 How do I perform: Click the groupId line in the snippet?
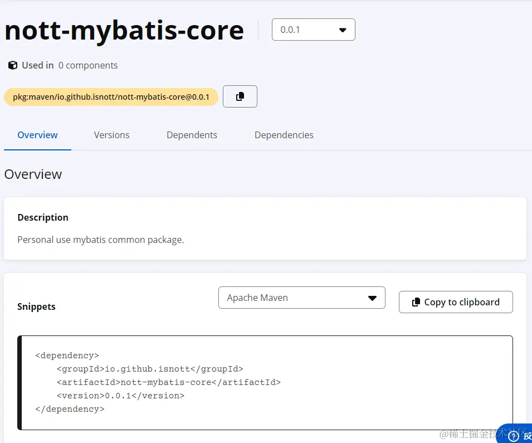(150, 369)
